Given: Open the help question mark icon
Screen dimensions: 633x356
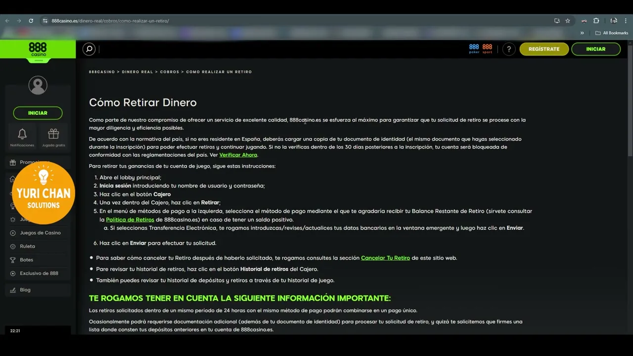Looking at the screenshot, I should click(x=509, y=49).
